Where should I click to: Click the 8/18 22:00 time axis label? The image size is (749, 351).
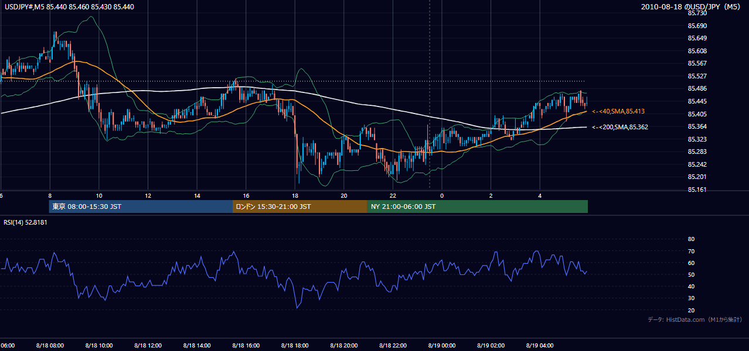[393, 345]
